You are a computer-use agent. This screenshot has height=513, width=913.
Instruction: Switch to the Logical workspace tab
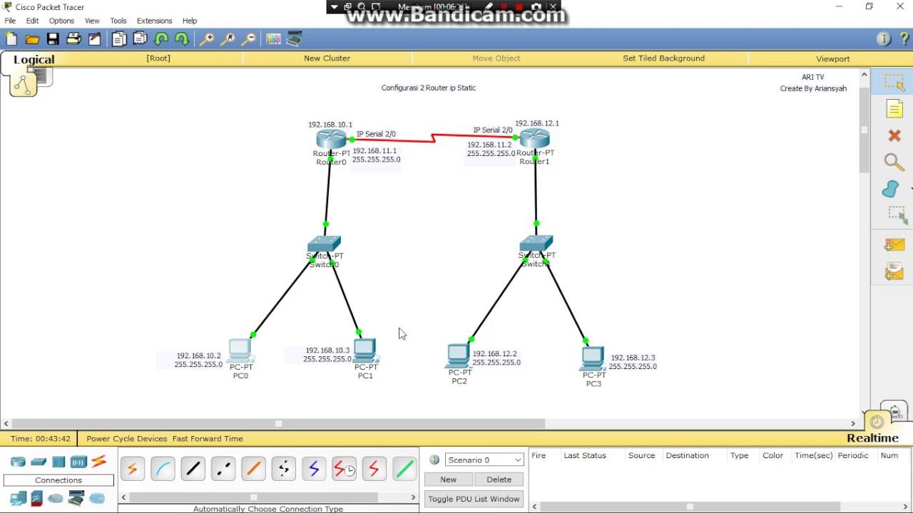pyautogui.click(x=34, y=60)
